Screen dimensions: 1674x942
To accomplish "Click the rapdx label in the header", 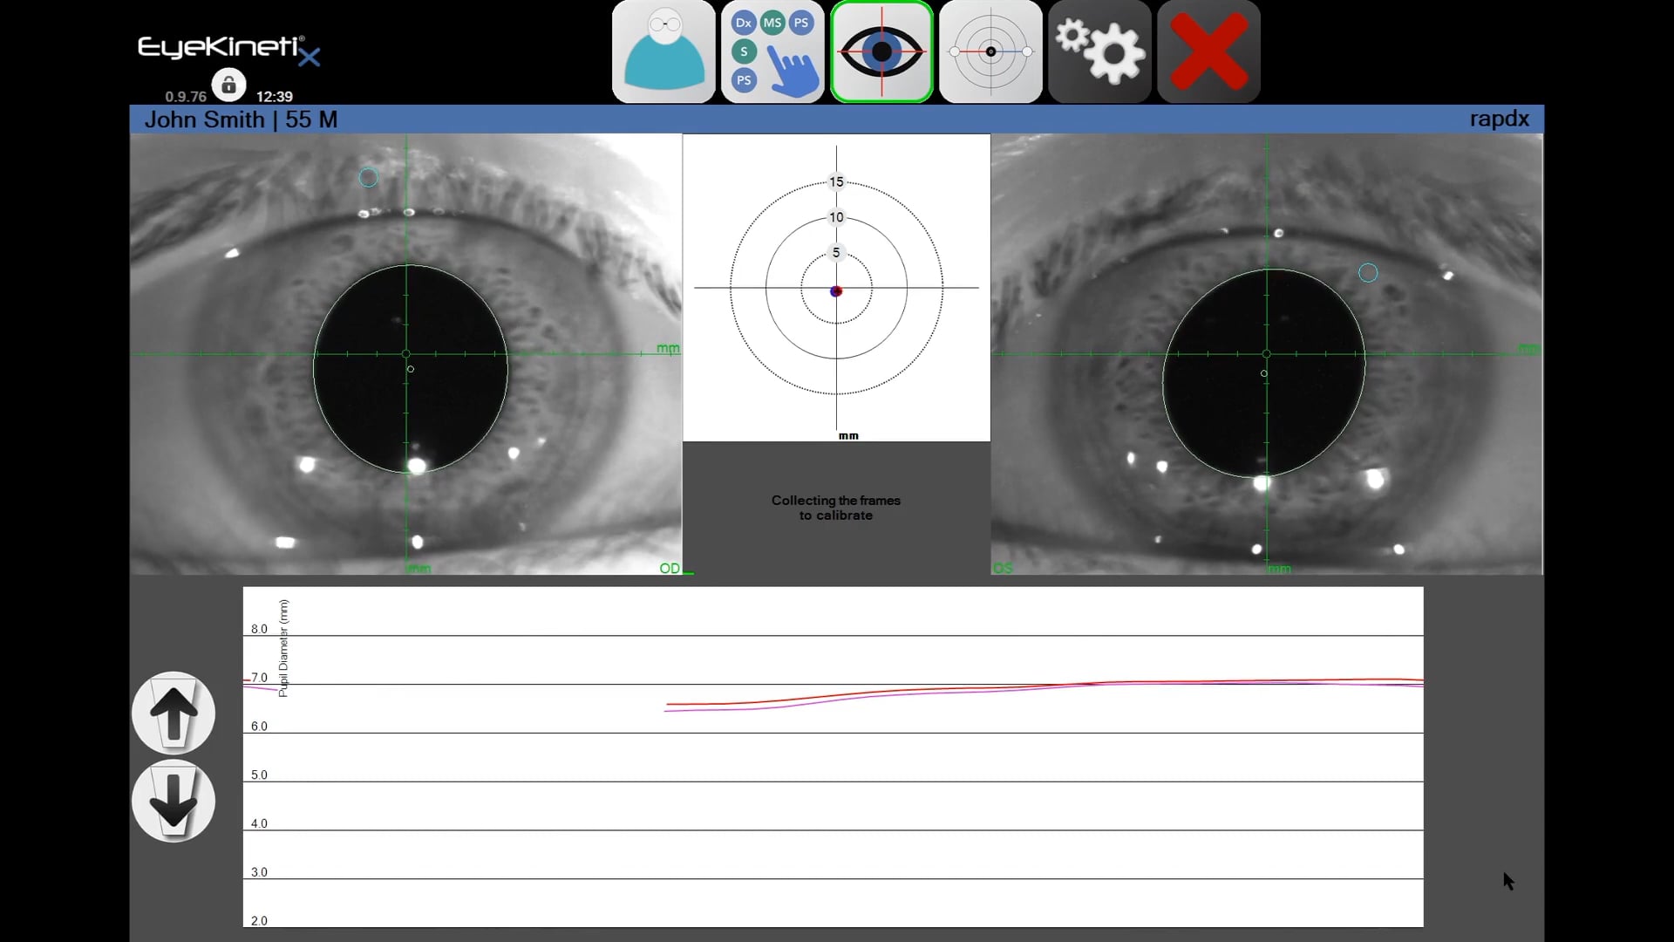I will (1498, 119).
